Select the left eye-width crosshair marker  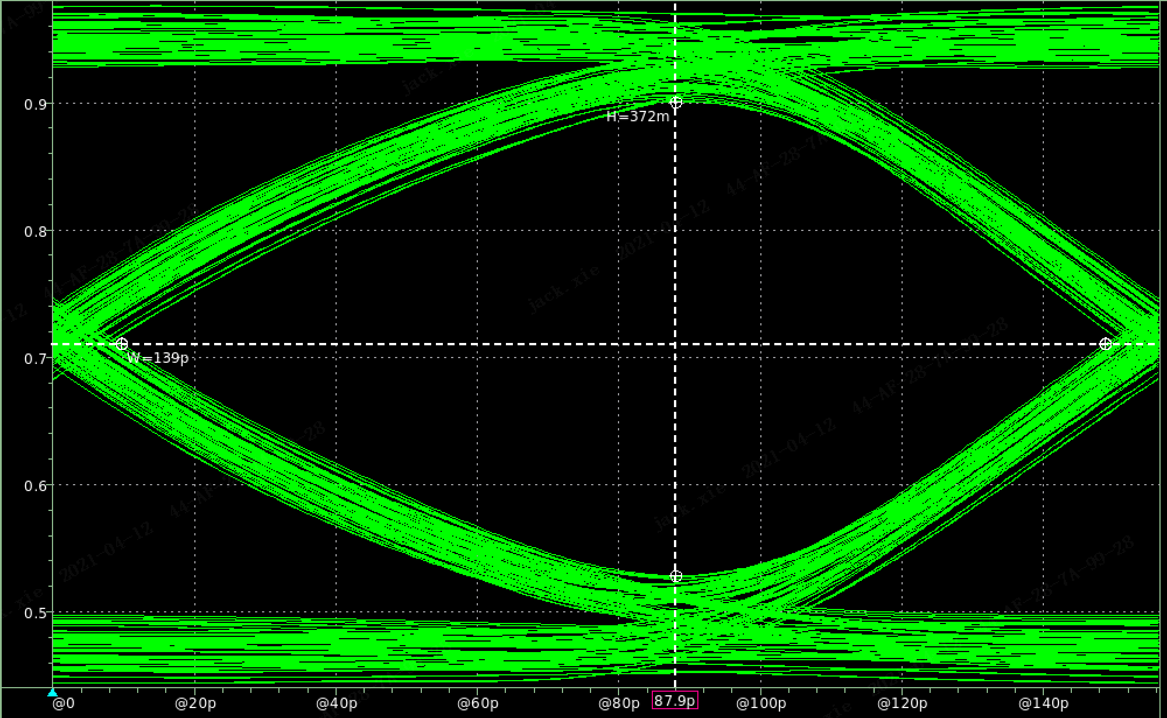[x=121, y=344]
